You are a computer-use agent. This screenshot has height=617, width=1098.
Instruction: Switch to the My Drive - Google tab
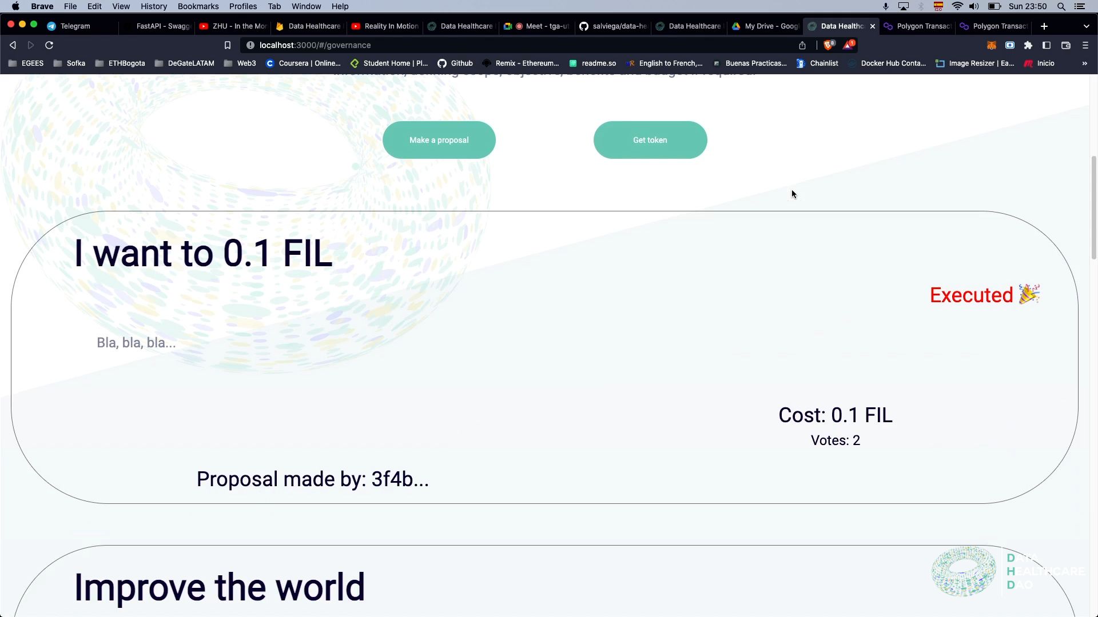[x=766, y=26]
